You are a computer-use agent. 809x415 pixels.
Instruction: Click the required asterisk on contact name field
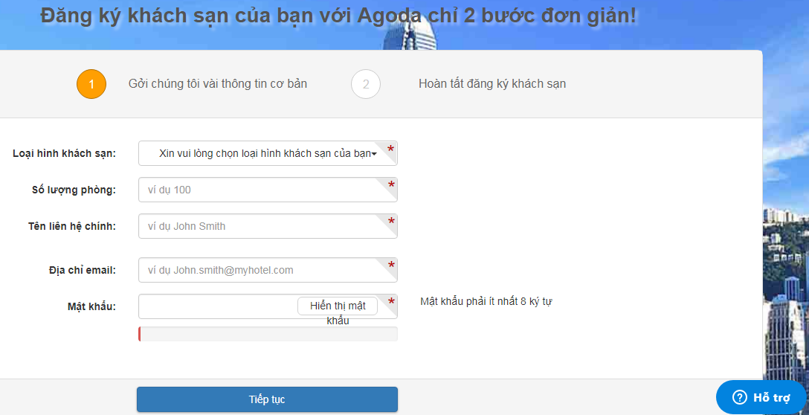point(391,222)
